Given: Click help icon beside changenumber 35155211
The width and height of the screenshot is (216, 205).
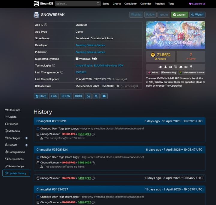Looking at the screenshot, I should [x=93, y=134].
